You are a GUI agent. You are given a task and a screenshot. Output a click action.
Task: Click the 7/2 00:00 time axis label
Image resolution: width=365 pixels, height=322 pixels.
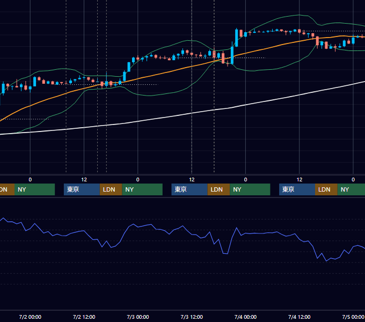pyautogui.click(x=30, y=317)
